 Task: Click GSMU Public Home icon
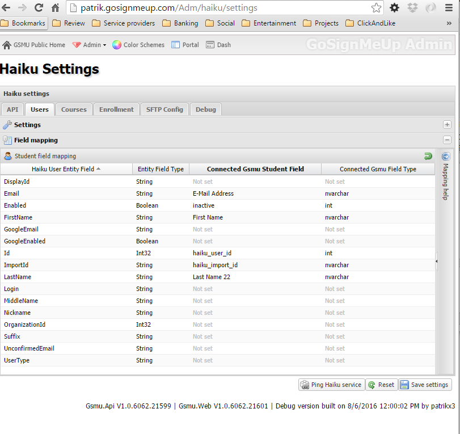click(x=6, y=45)
